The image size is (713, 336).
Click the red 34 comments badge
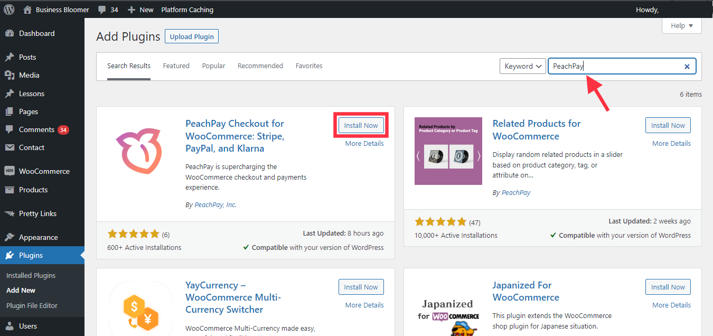(63, 130)
